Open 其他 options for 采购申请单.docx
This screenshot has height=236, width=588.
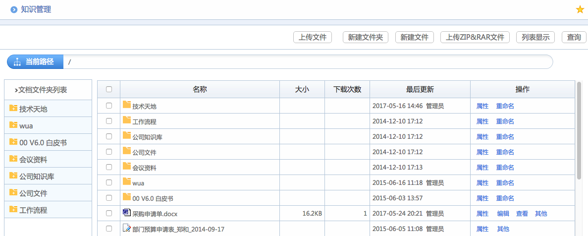tap(541, 214)
